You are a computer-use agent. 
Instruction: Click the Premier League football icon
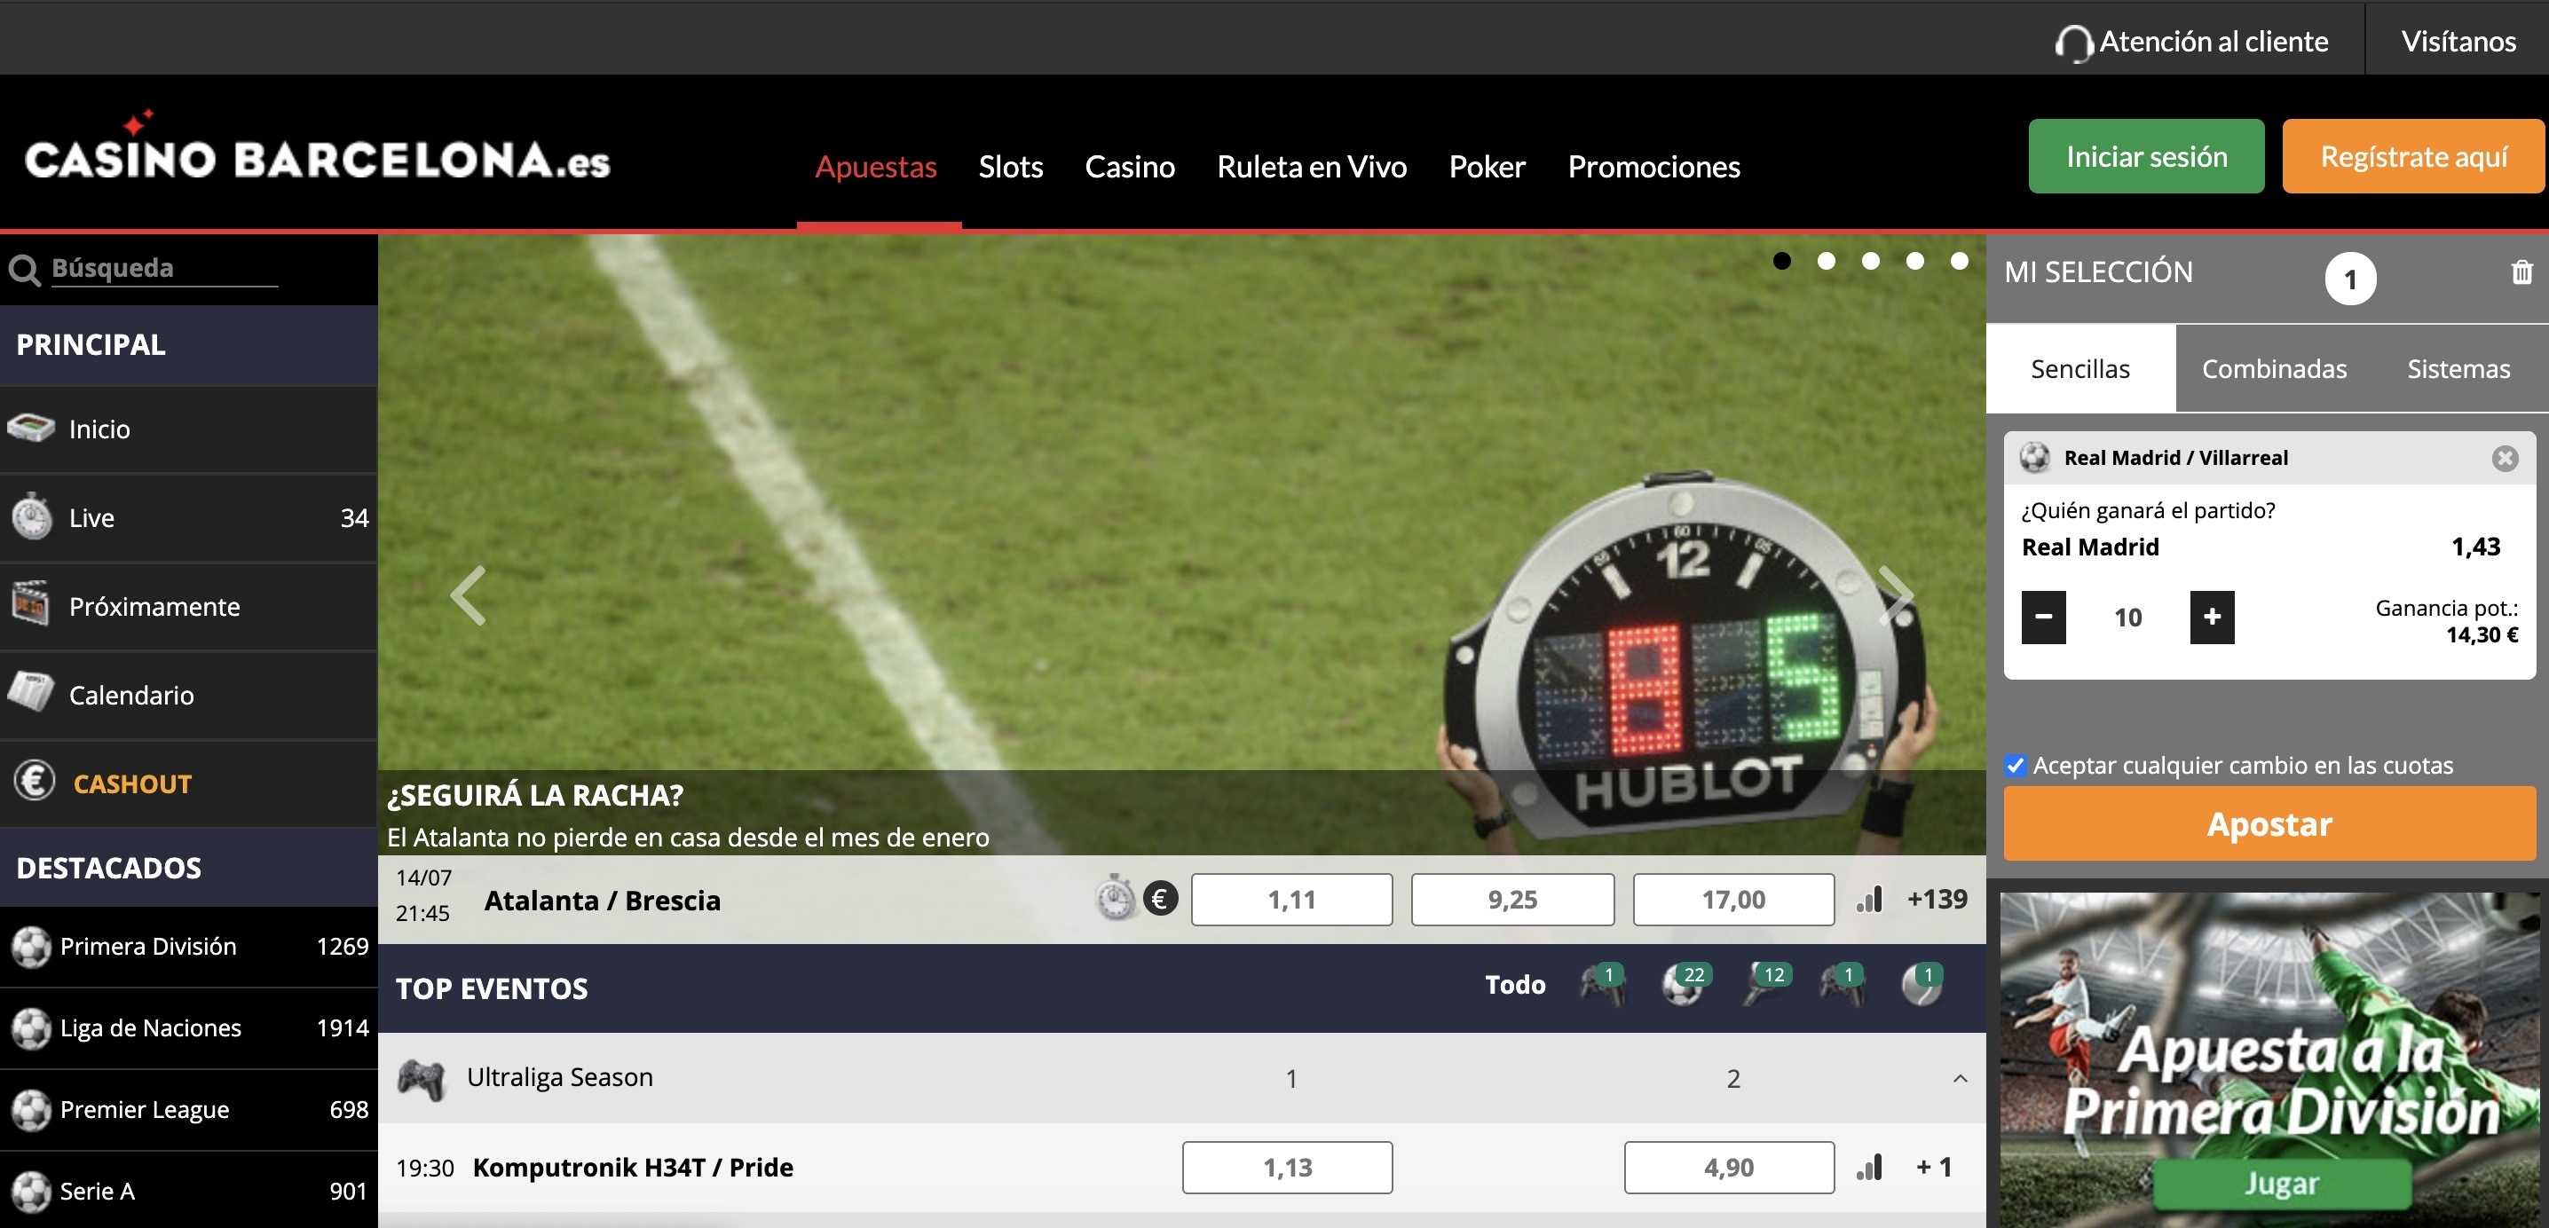(x=31, y=1110)
